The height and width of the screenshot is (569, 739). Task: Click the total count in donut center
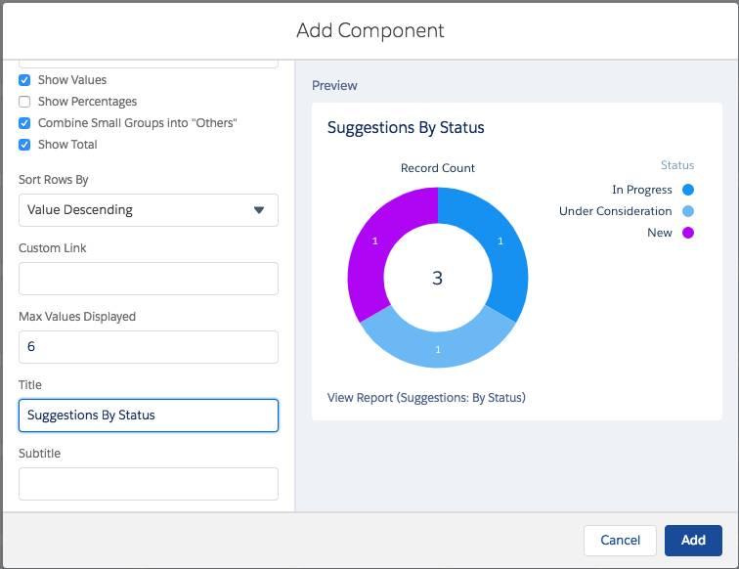point(437,278)
